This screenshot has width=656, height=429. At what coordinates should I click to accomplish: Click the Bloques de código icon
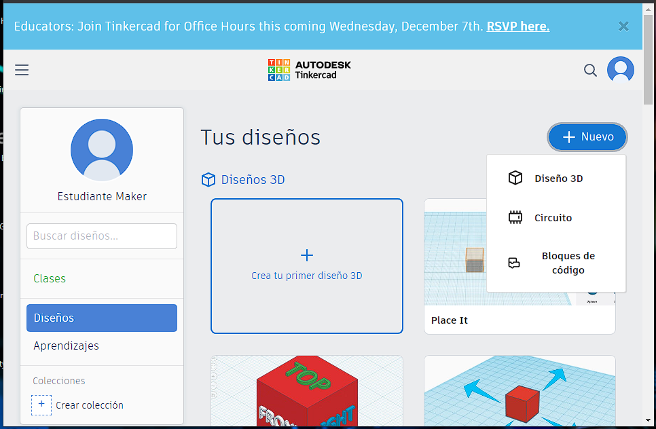(515, 263)
